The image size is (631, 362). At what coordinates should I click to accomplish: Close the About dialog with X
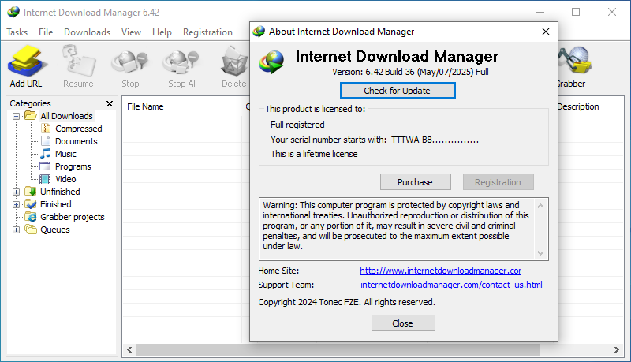[x=546, y=32]
